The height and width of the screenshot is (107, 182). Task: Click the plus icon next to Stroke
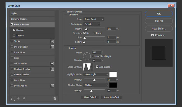(52, 41)
